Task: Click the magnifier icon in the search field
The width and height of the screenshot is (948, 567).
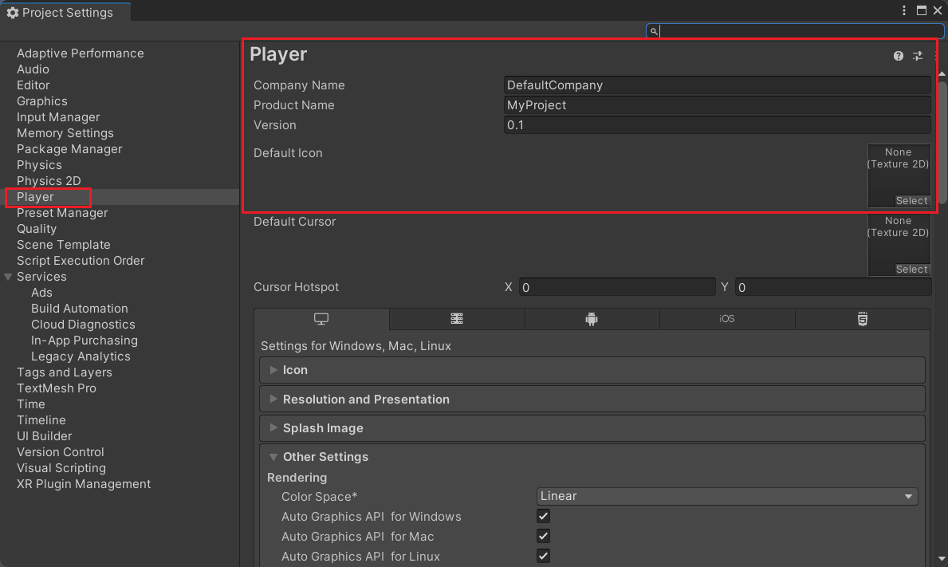Action: [653, 30]
